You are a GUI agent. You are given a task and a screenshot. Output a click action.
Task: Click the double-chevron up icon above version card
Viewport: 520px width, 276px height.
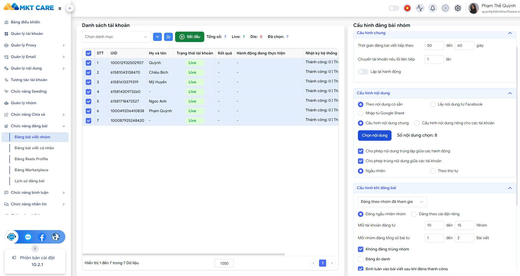[35, 249]
